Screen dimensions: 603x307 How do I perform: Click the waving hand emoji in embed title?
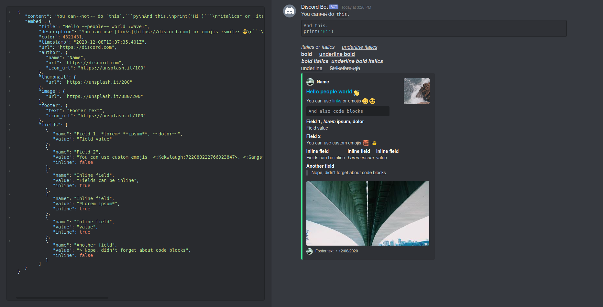coord(356,92)
